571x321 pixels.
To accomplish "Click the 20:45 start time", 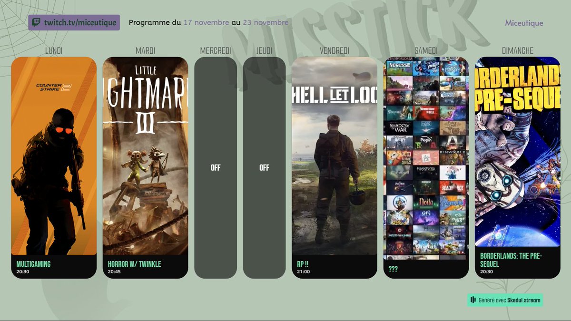I will [114, 272].
